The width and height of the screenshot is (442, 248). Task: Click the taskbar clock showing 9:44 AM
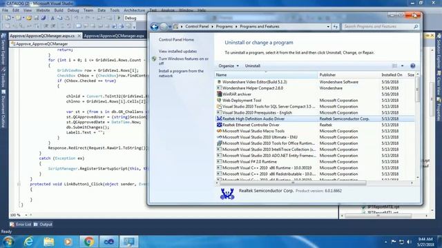425,242
